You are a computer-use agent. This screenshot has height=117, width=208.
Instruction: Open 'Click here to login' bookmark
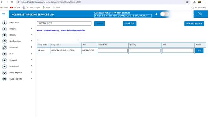pyautogui.click(x=31, y=7)
